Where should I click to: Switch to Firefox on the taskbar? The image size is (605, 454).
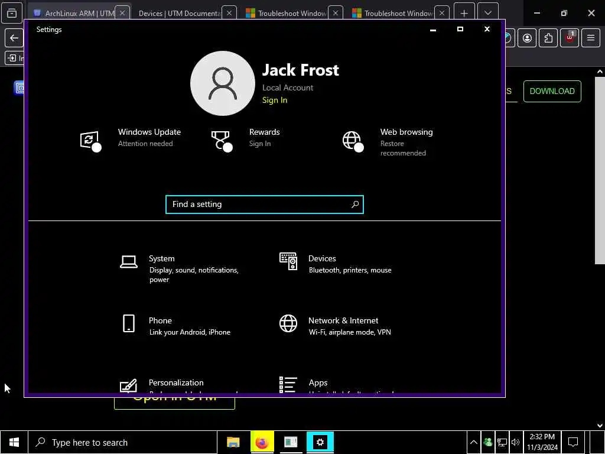click(262, 442)
